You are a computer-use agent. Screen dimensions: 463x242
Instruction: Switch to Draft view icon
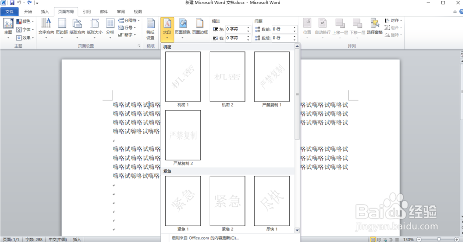click(x=397, y=239)
